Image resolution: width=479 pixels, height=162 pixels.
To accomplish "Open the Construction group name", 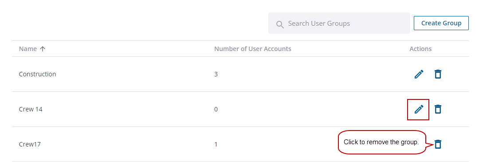I will 37,74.
